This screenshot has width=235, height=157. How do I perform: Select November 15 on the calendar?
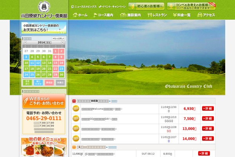pyautogui.click(x=56, y=63)
